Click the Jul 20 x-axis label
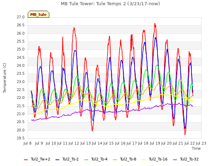This screenshot has width=222, height=166. click(166, 143)
